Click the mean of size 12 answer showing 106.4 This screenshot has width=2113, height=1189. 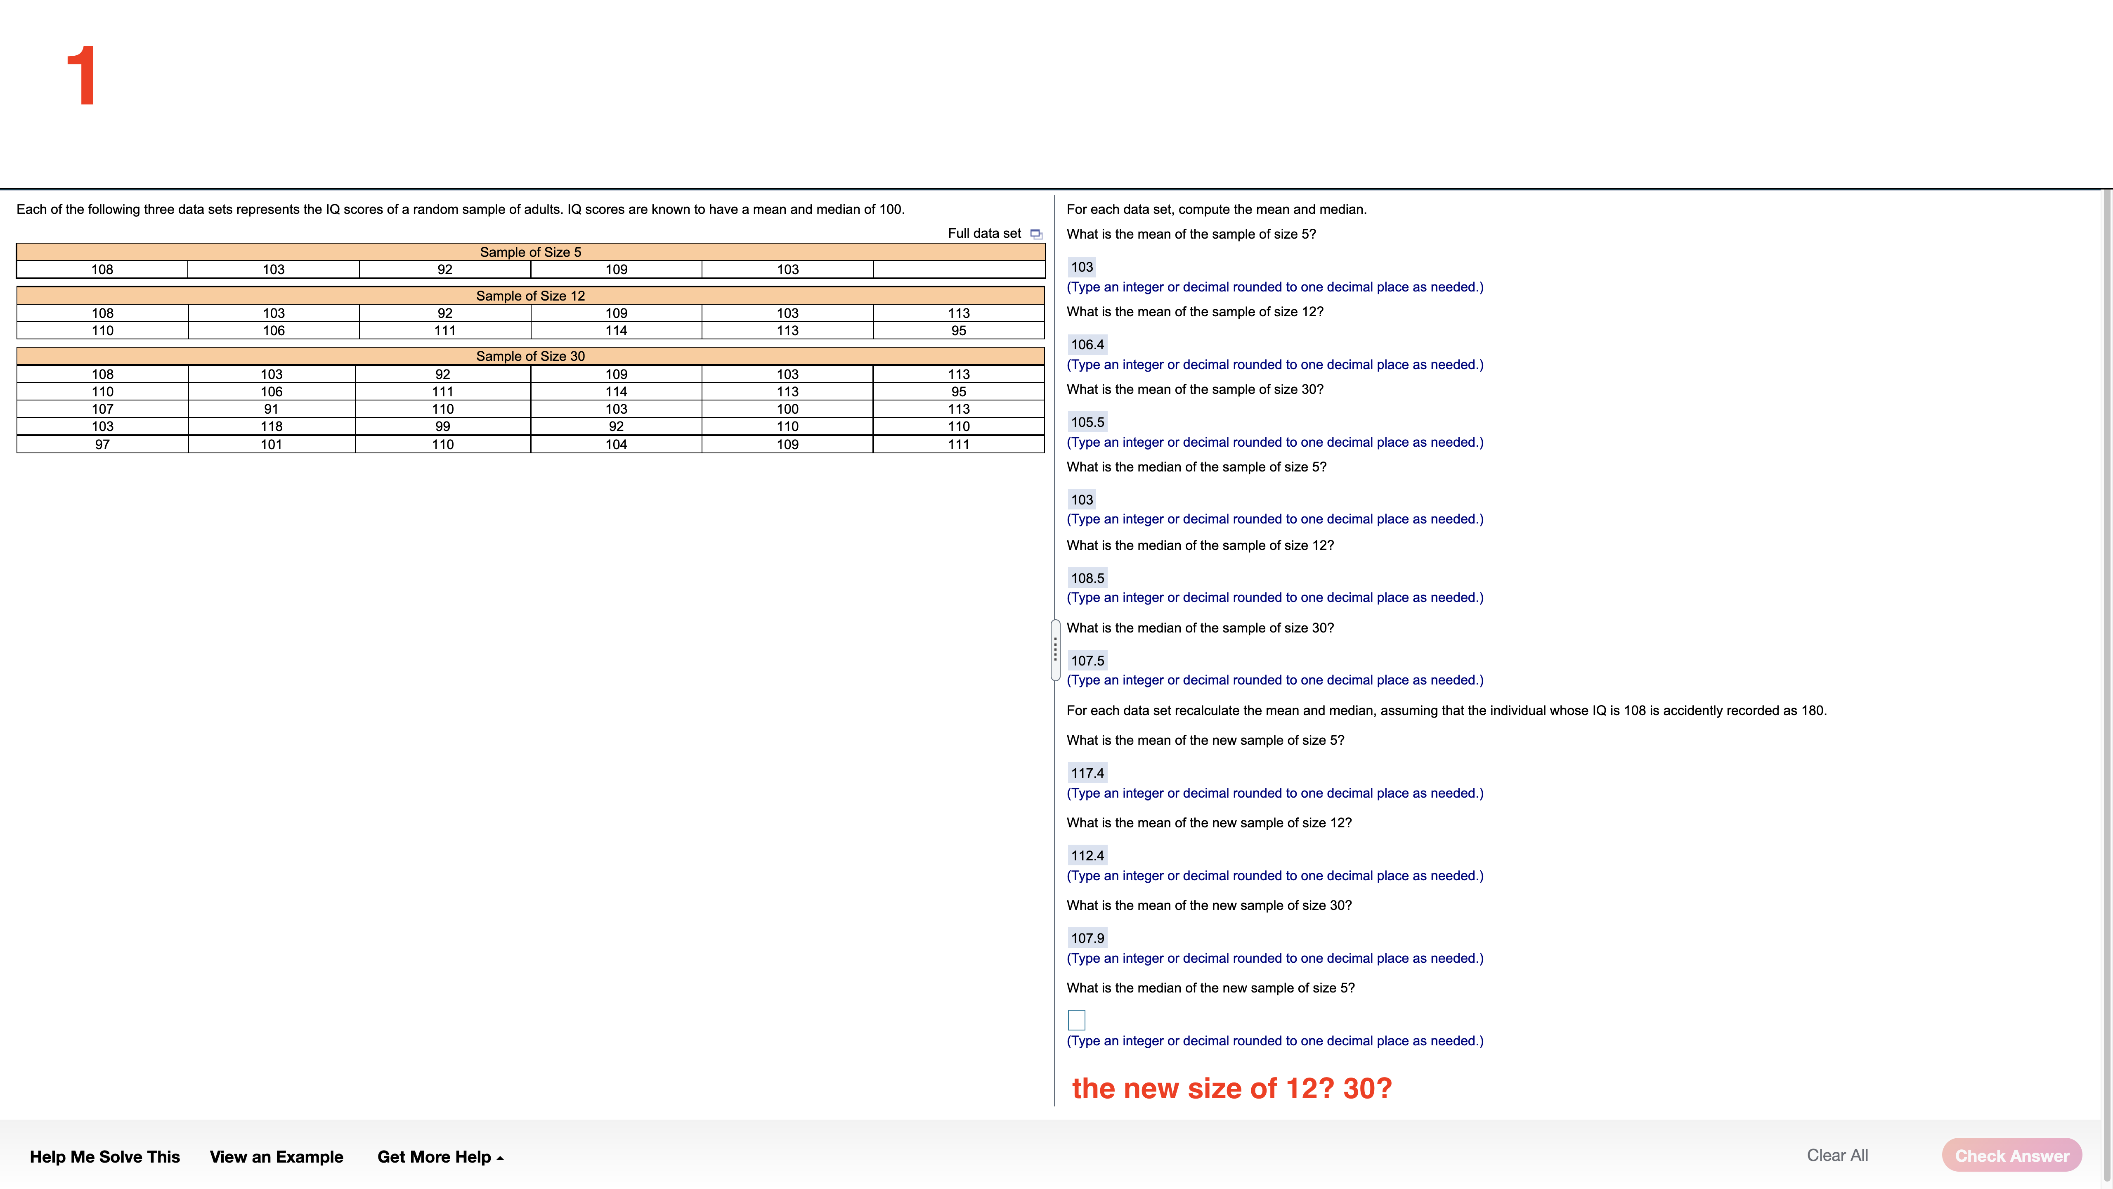[x=1087, y=345]
